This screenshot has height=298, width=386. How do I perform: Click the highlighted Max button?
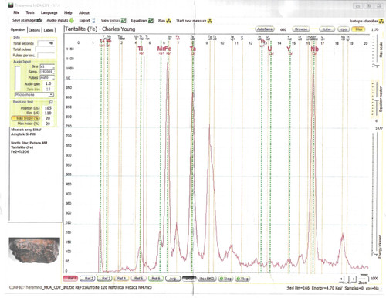358,29
